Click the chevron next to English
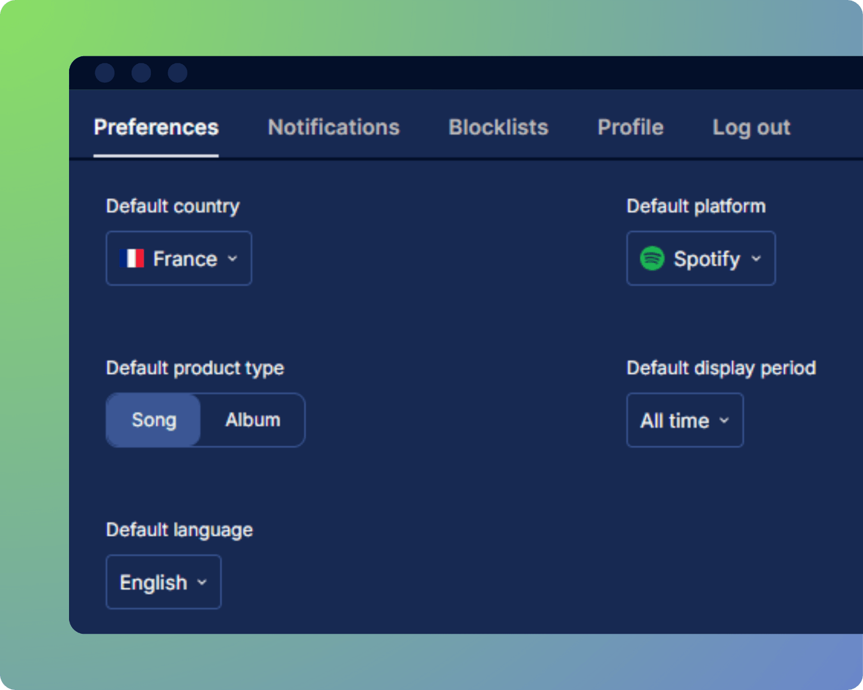 pos(202,582)
